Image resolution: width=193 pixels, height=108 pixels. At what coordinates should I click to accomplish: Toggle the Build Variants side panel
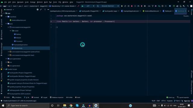1,89
